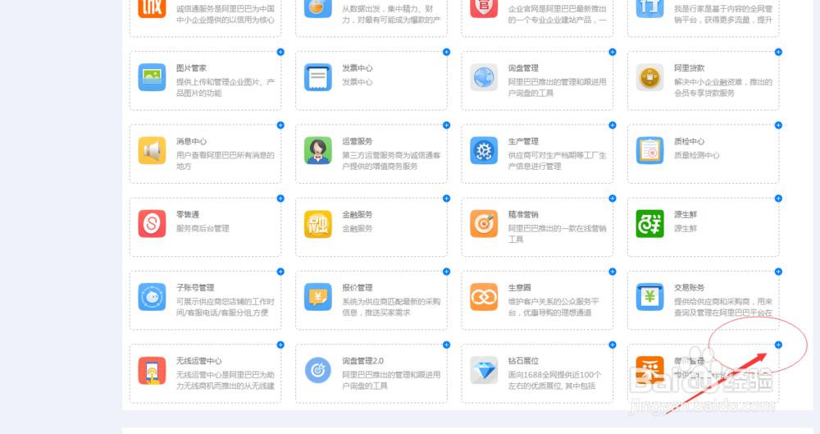820x434 pixels.
Task: Click the 子账号管理 title text
Action: (195, 288)
